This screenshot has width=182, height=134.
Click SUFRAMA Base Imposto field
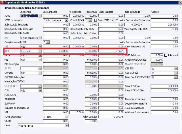(56, 104)
